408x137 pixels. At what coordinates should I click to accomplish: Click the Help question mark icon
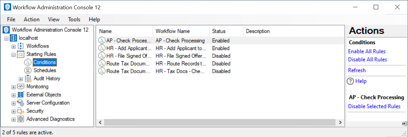click(350, 81)
